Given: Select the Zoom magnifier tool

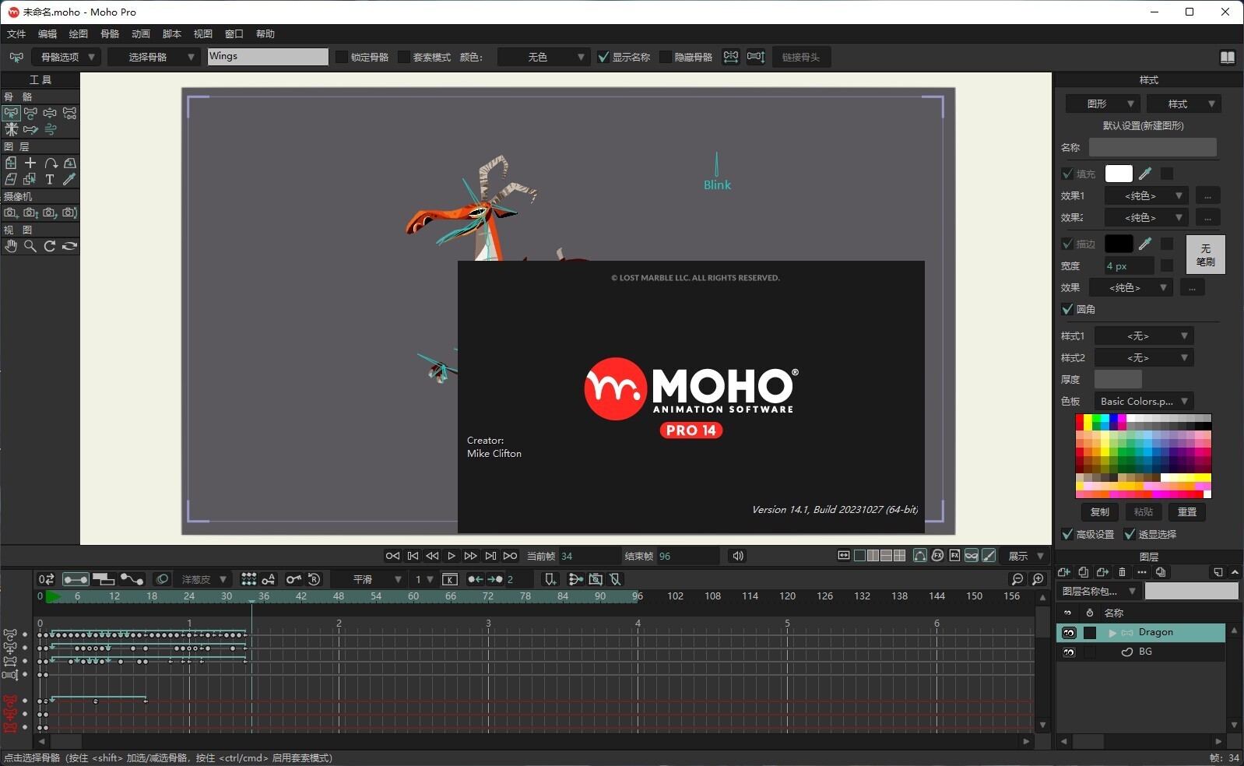Looking at the screenshot, I should [30, 246].
